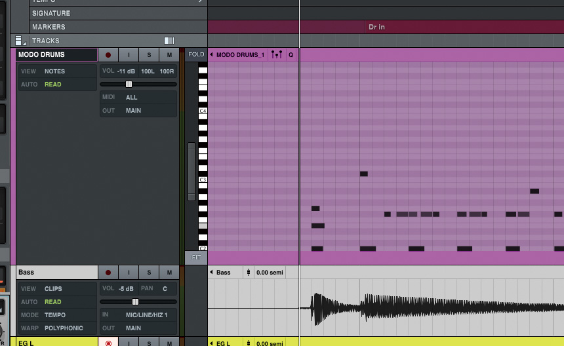564x346 pixels.
Task: Click the C3 key on piano roll
Action: [x=203, y=180]
